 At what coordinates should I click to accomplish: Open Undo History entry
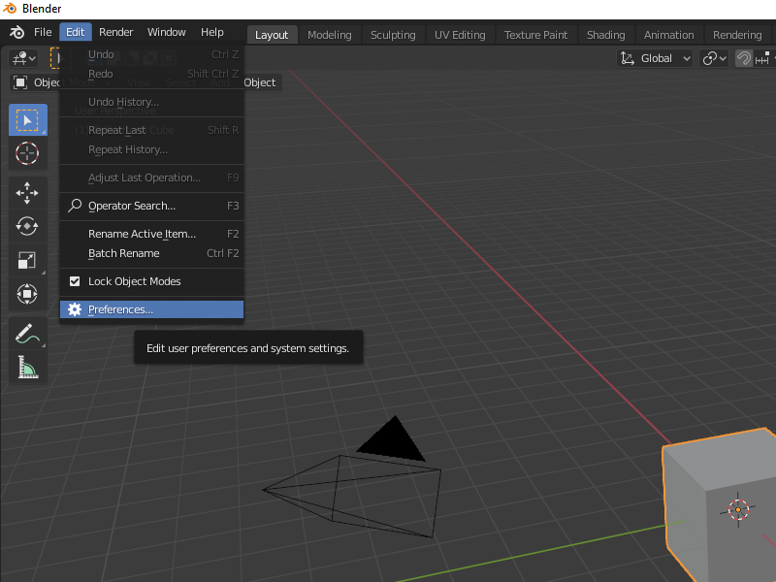151,102
